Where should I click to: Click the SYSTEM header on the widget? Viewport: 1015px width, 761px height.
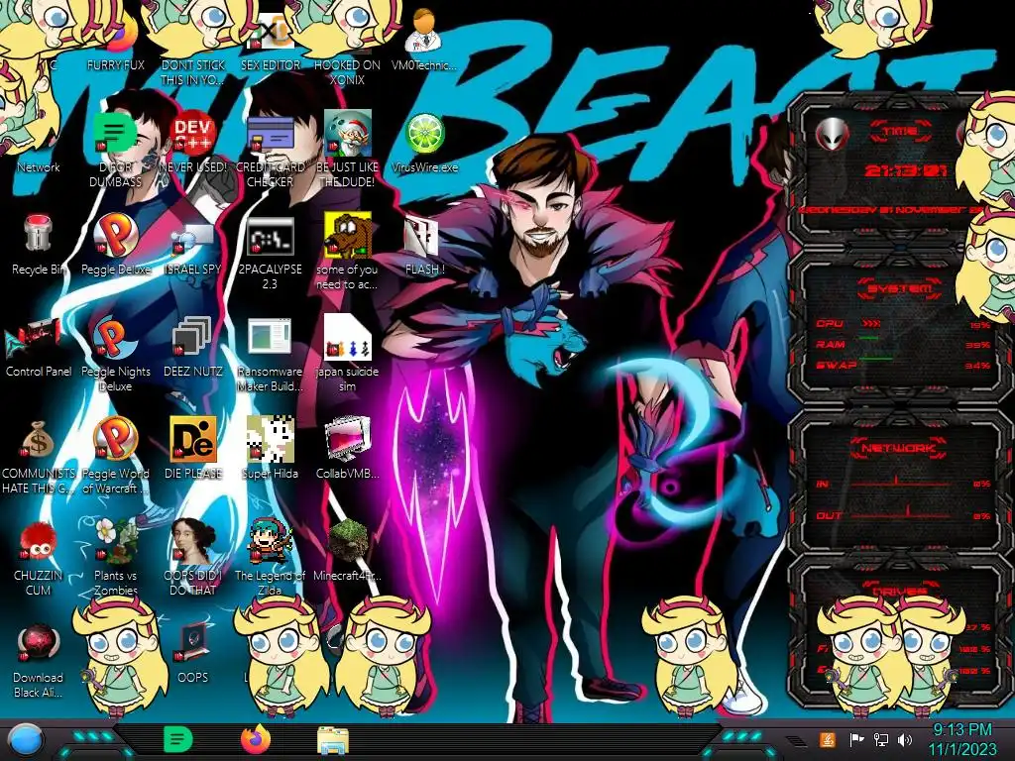900,288
